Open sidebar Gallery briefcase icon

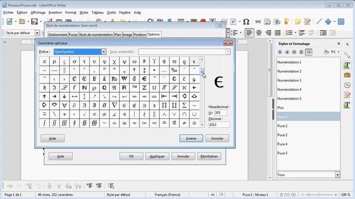point(347,75)
